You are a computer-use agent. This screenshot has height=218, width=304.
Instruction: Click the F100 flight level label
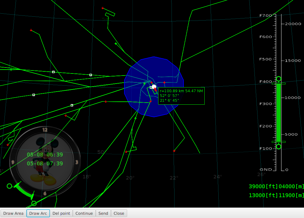[266, 148]
